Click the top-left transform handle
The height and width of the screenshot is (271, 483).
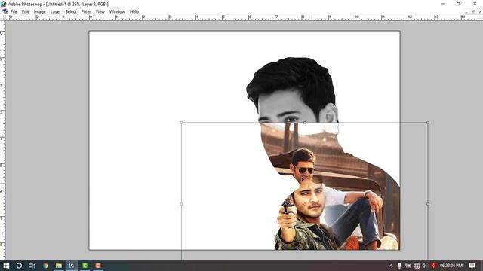(181, 123)
